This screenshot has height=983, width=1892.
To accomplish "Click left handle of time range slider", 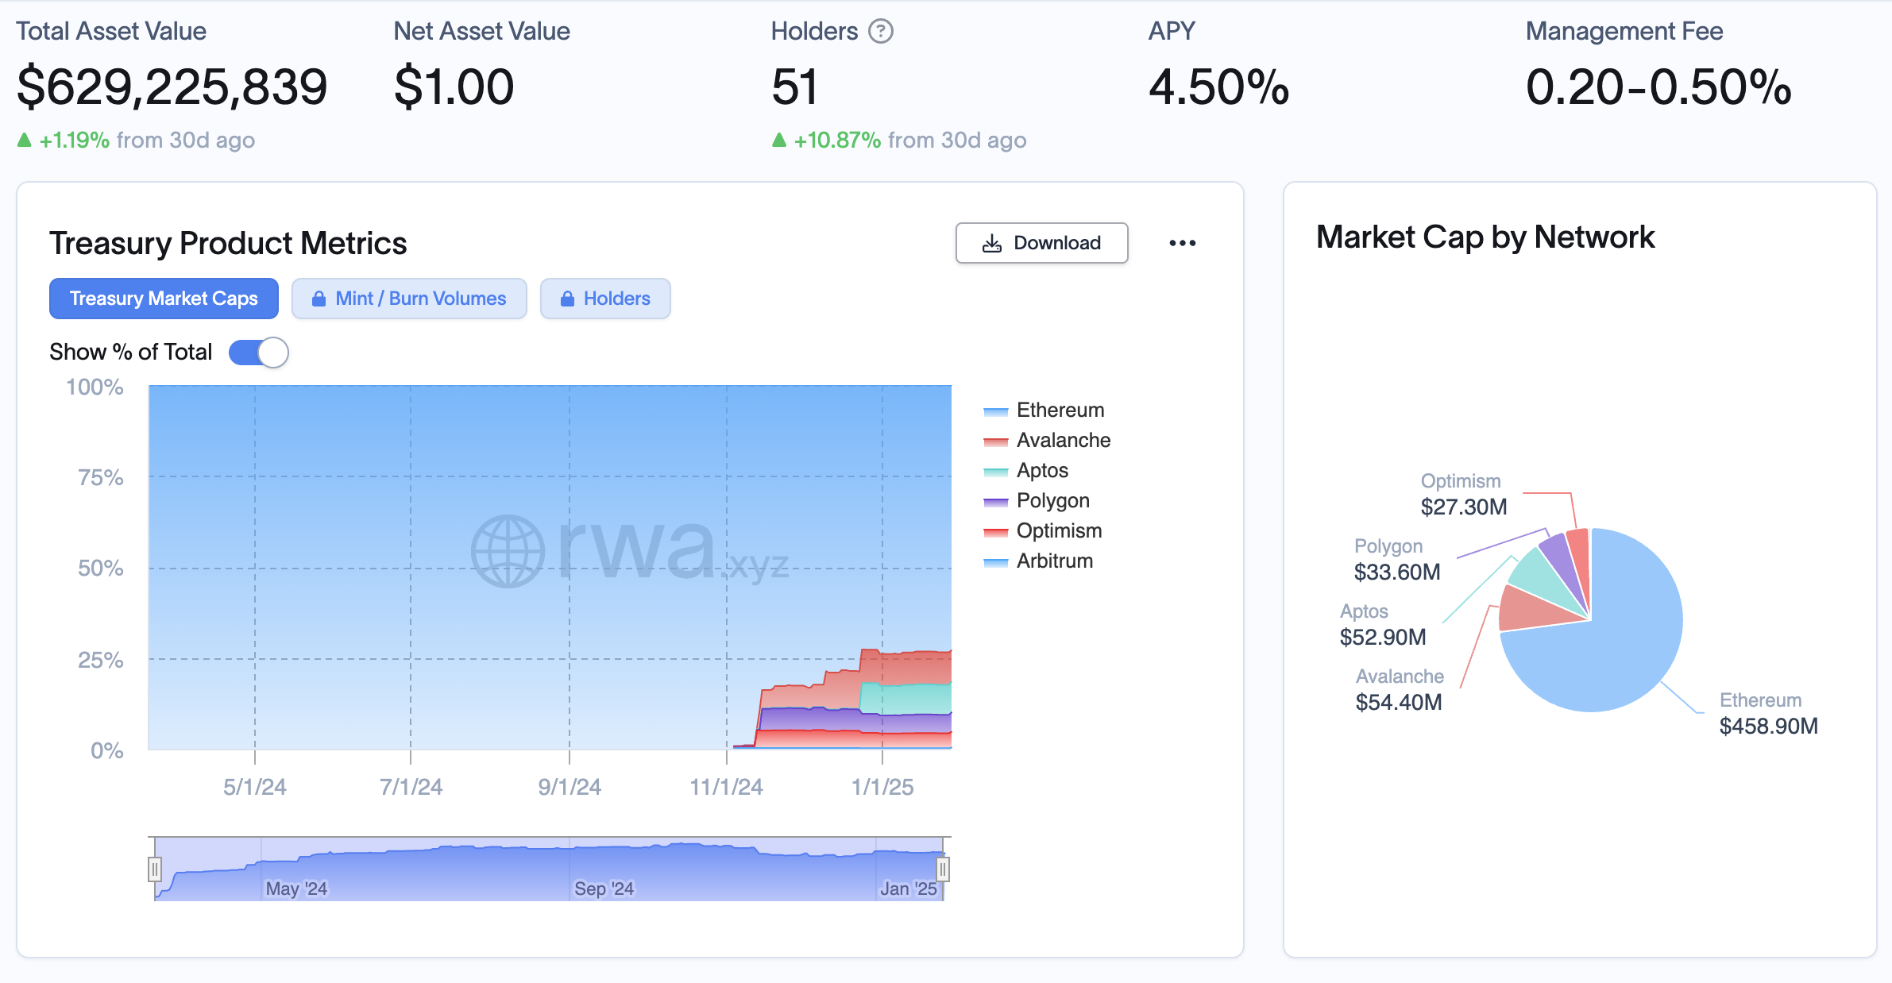I will 155,869.
